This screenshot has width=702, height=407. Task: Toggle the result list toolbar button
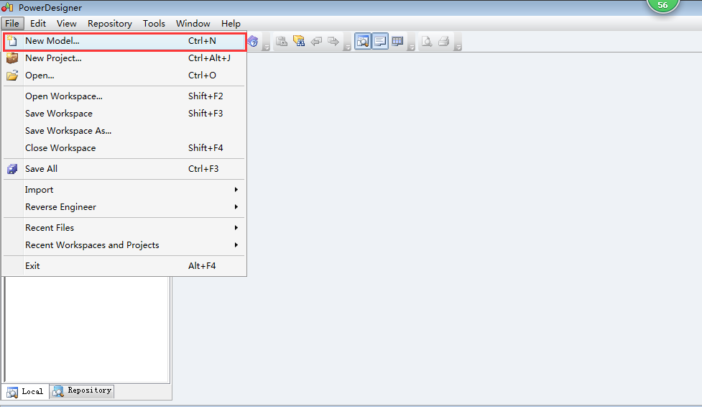tap(397, 41)
